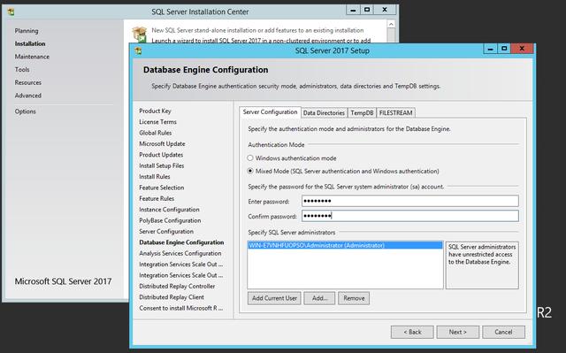This screenshot has width=566, height=353.
Task: Close the SQL Server Installation Center window
Action: click(x=385, y=10)
